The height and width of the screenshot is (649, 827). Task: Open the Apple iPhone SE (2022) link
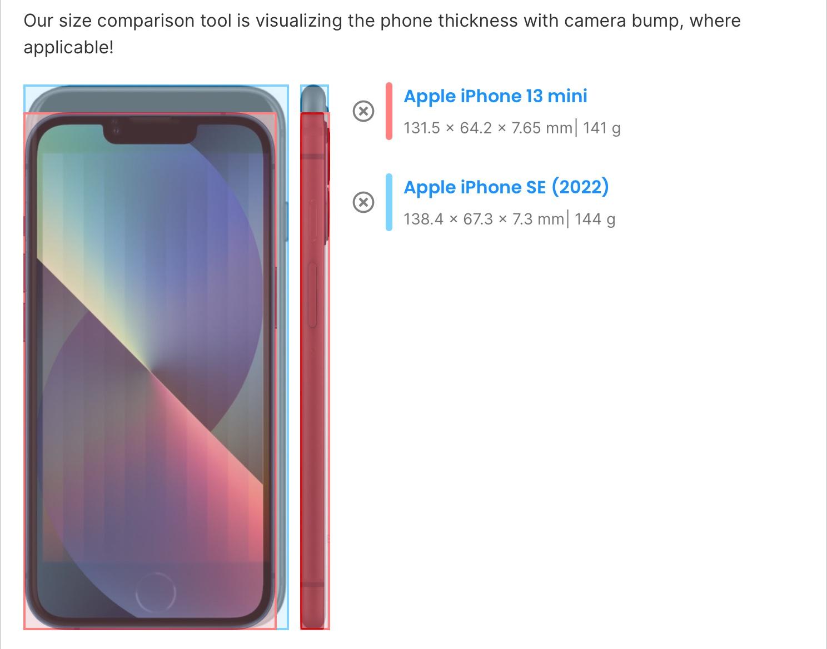[506, 187]
